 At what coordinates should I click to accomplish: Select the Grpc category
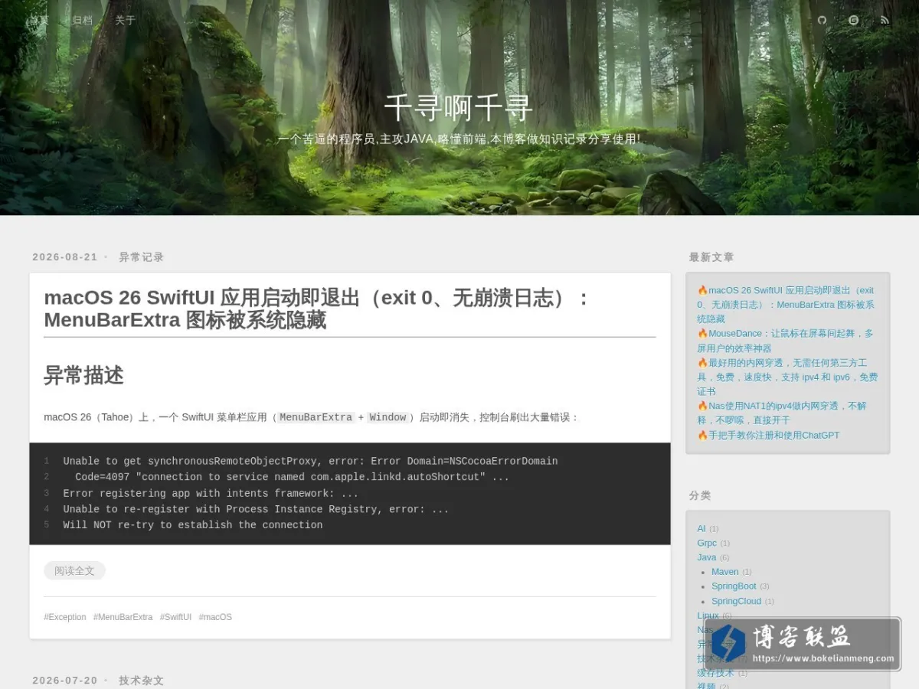pyautogui.click(x=707, y=543)
